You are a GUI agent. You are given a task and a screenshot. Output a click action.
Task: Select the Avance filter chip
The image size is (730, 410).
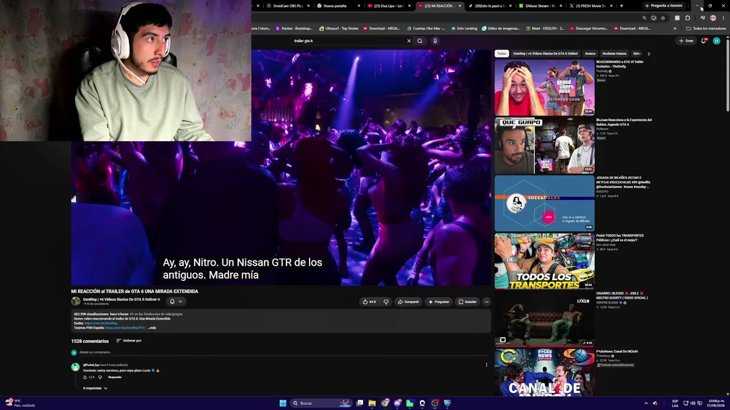590,54
